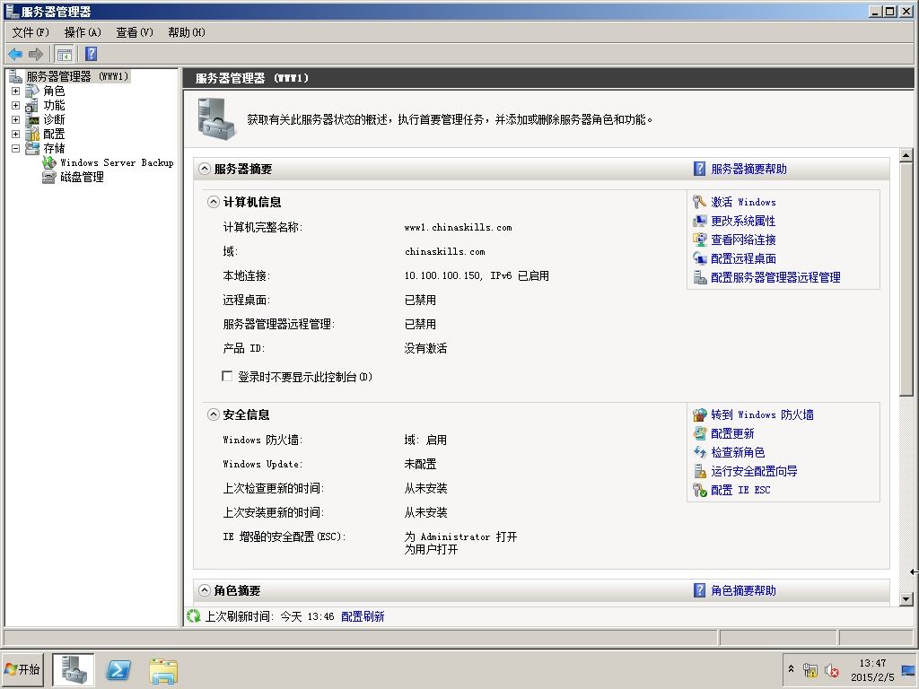Open the 运行安全配置向导 link
The image size is (919, 689).
pyautogui.click(x=754, y=471)
